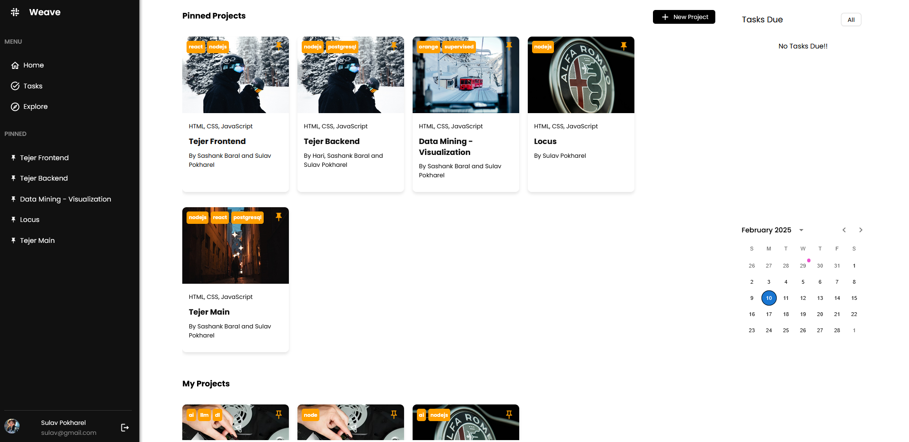The image size is (909, 442).
Task: Toggle pin on Data Mining - Visualization card
Action: tap(509, 46)
